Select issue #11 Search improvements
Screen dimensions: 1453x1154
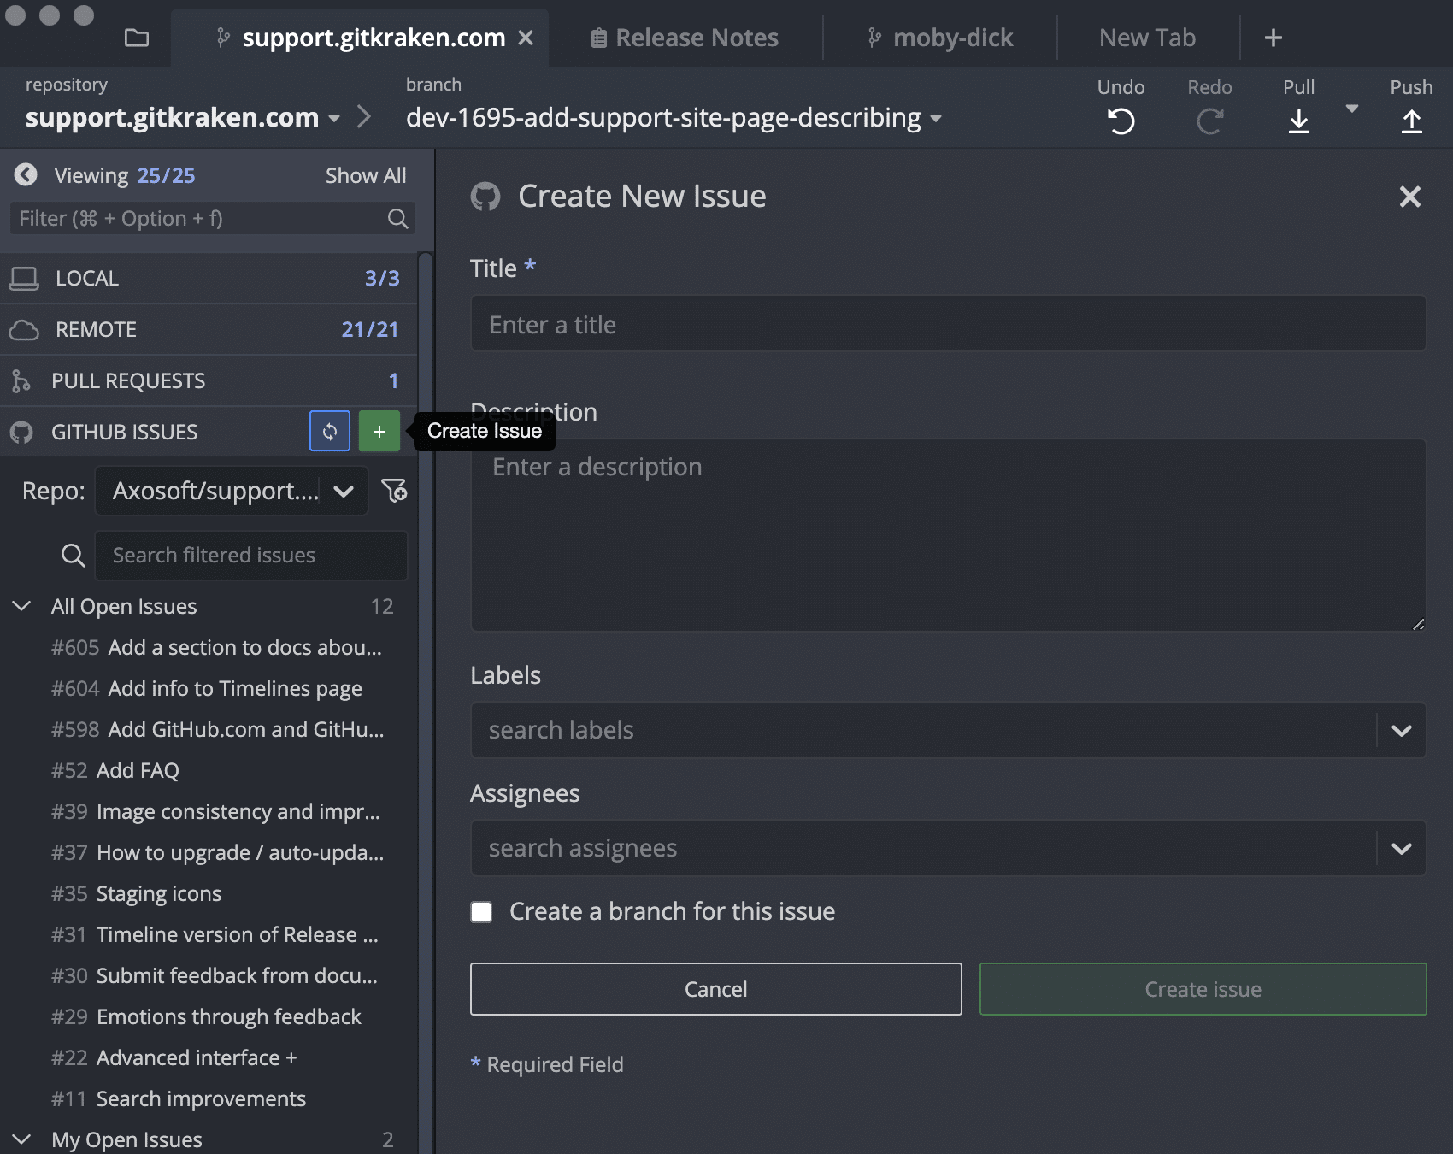[x=179, y=1098]
